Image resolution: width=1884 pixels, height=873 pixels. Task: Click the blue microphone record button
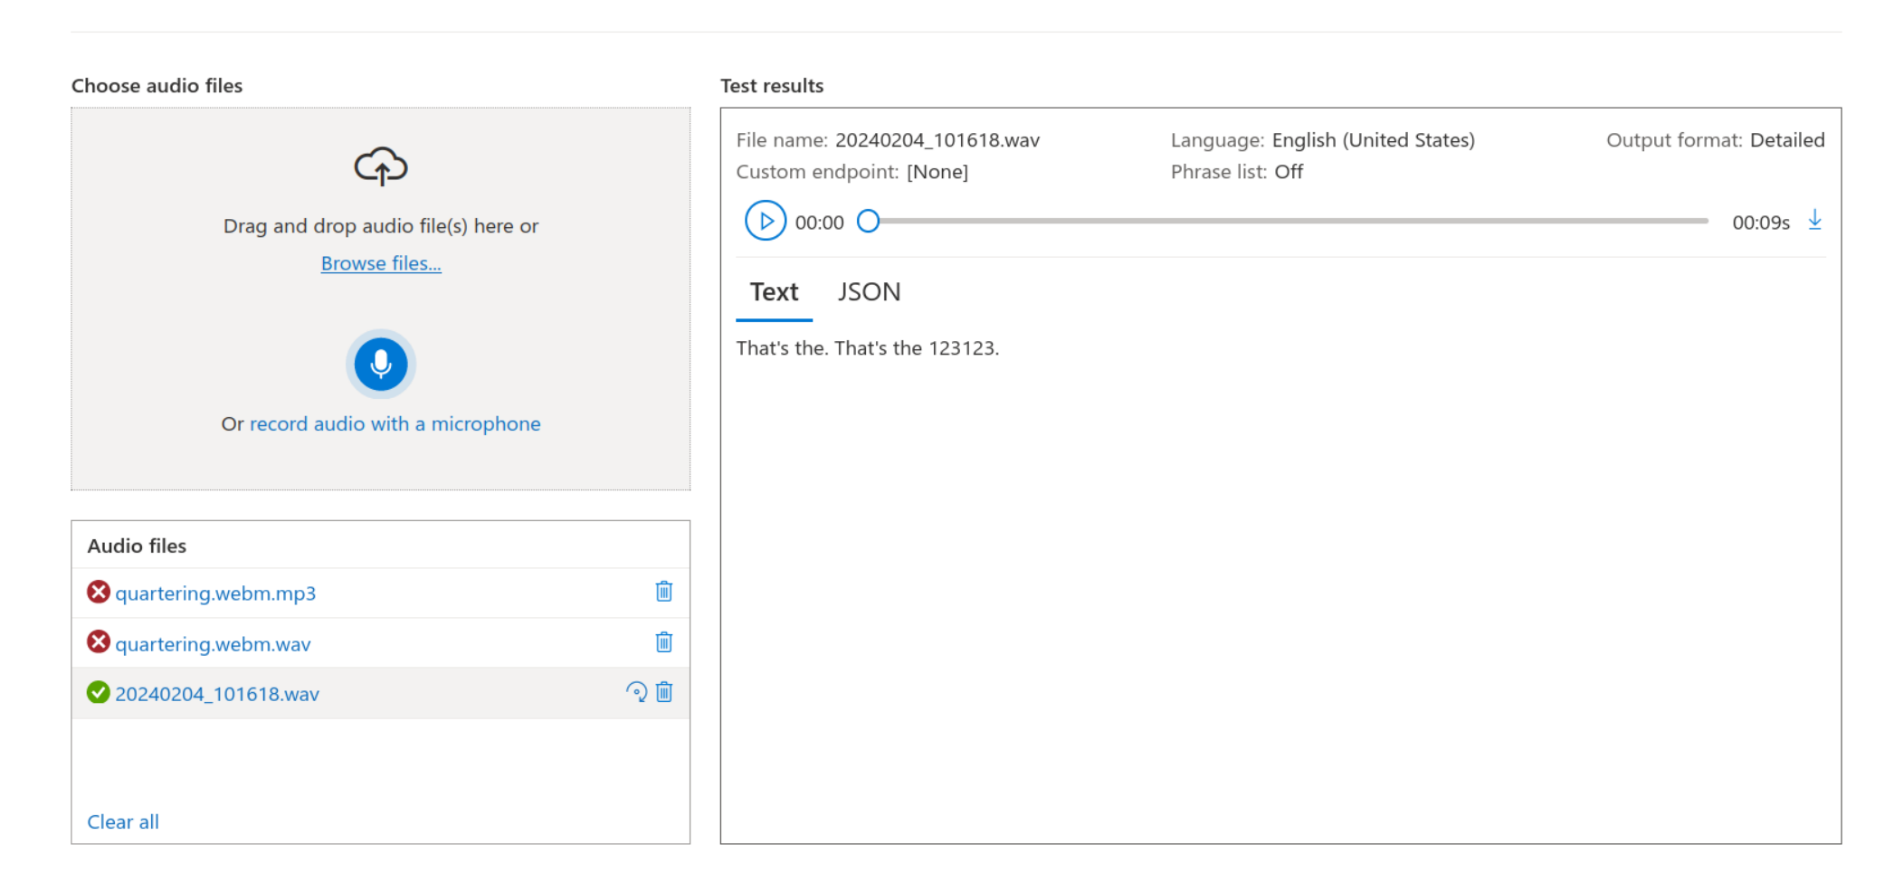[381, 364]
